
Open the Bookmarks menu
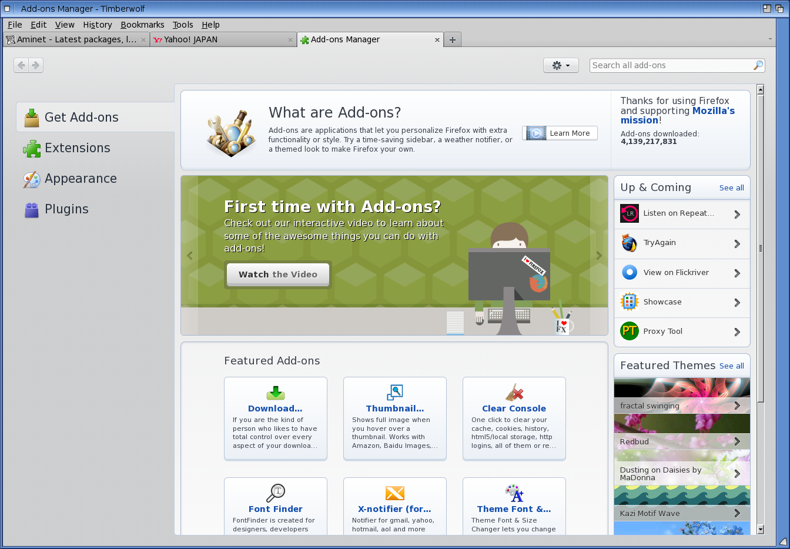(x=142, y=25)
